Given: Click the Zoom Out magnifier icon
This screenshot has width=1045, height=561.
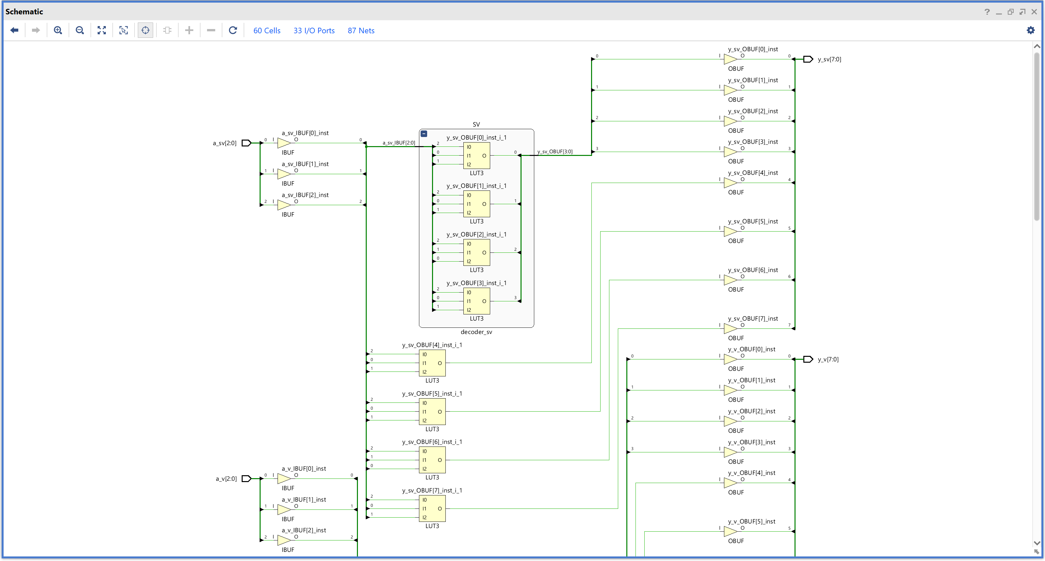Looking at the screenshot, I should coord(80,30).
